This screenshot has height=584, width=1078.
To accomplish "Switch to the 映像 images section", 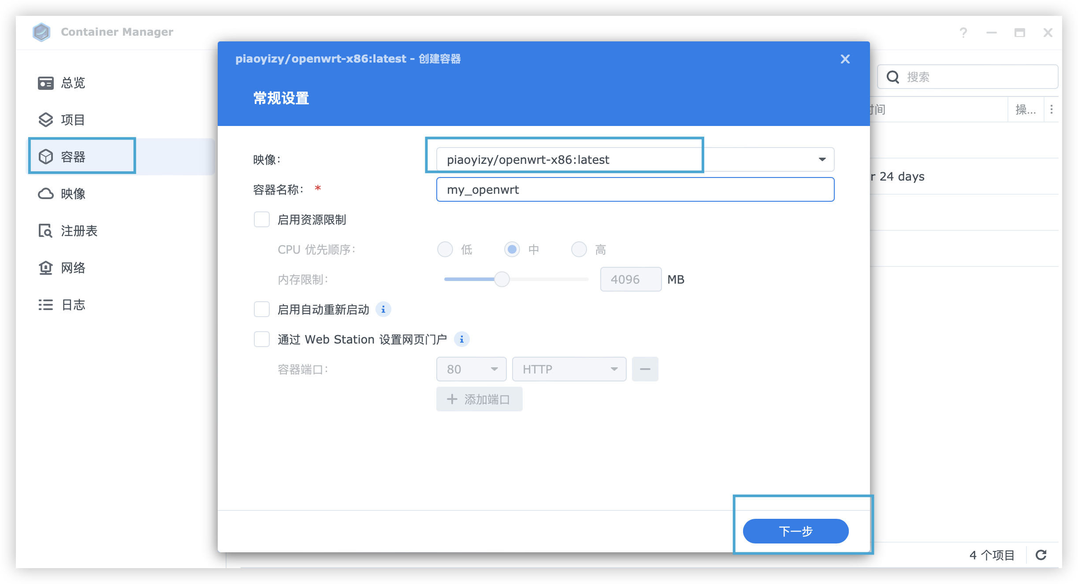I will tap(72, 194).
